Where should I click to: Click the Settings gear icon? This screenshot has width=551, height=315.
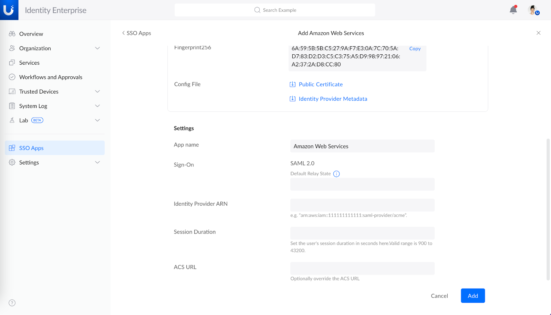point(12,162)
